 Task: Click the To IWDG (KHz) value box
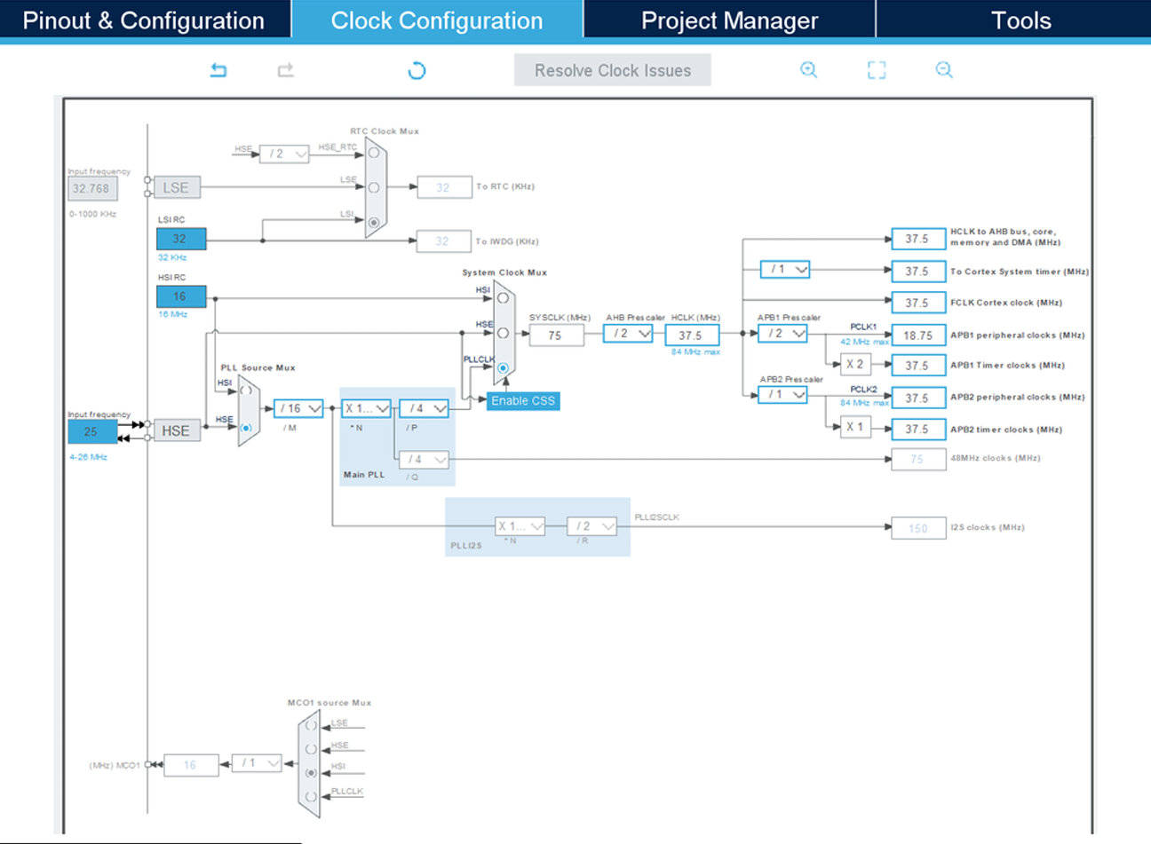pyautogui.click(x=444, y=241)
